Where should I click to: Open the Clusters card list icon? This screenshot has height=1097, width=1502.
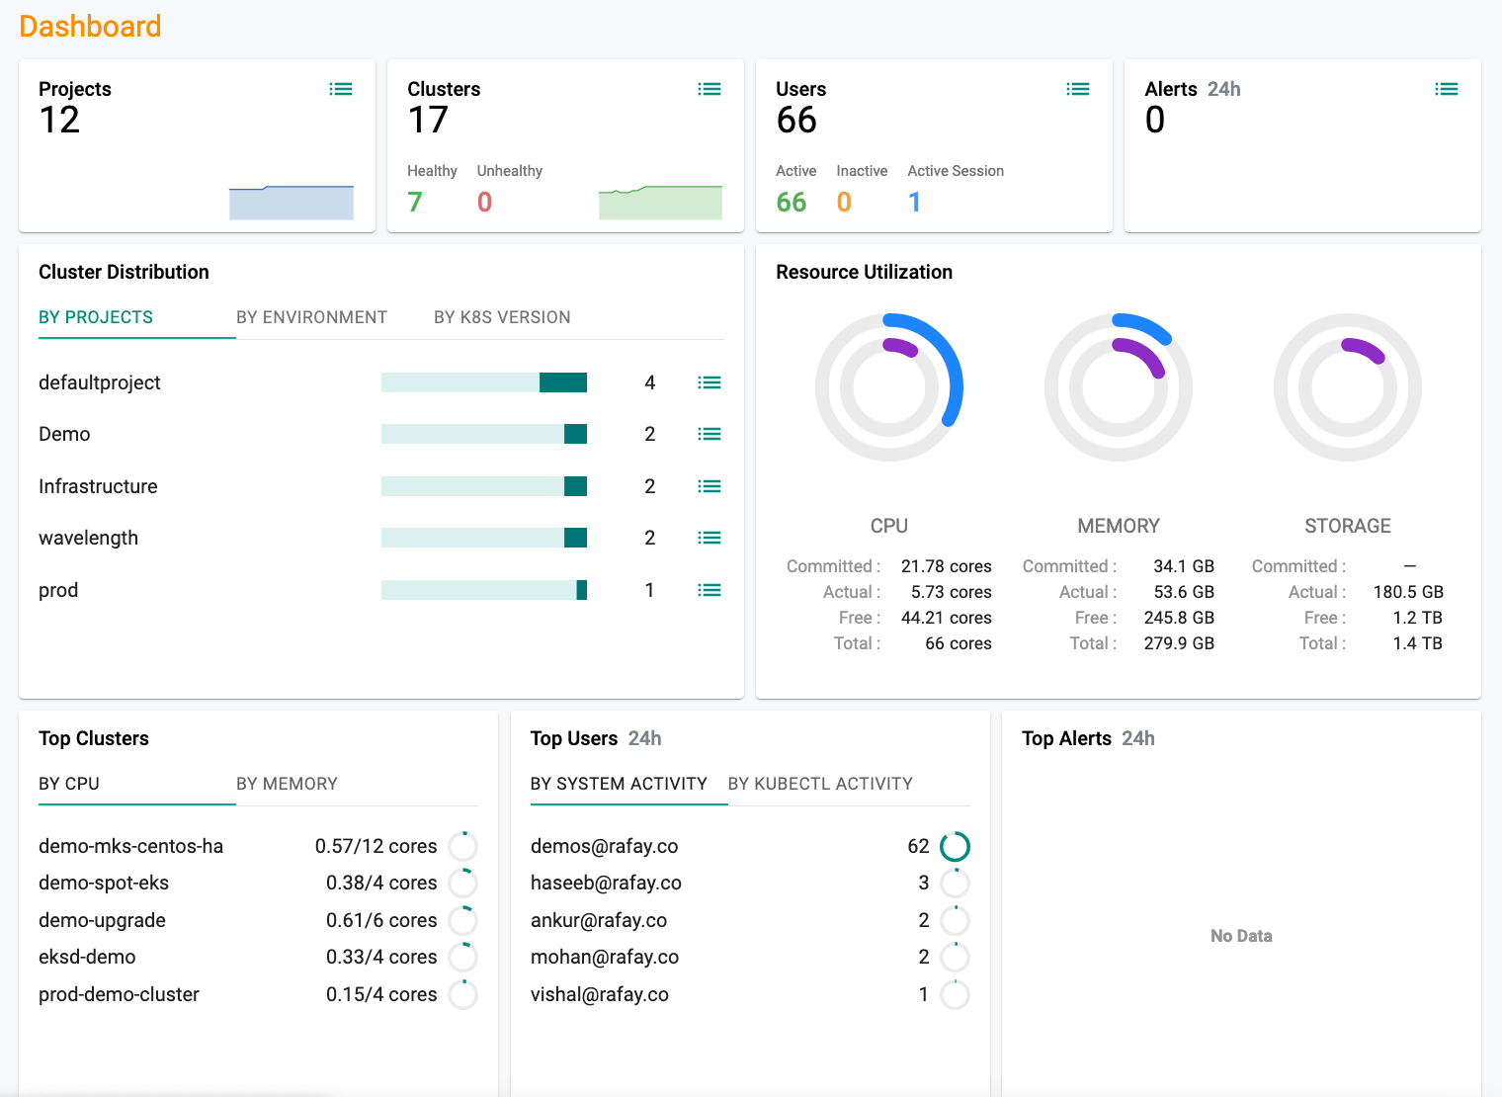(709, 89)
